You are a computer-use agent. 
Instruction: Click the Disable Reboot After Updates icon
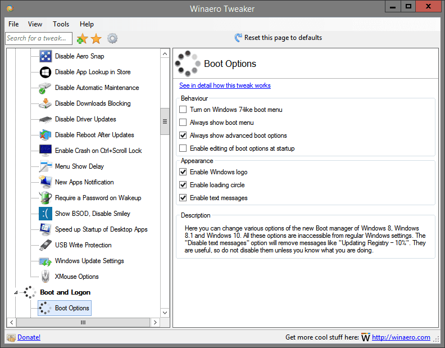coord(46,135)
